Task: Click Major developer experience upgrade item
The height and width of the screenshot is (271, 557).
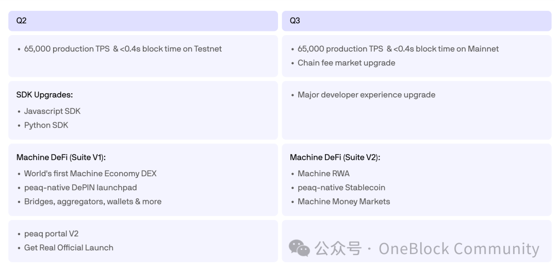Action: click(366, 95)
